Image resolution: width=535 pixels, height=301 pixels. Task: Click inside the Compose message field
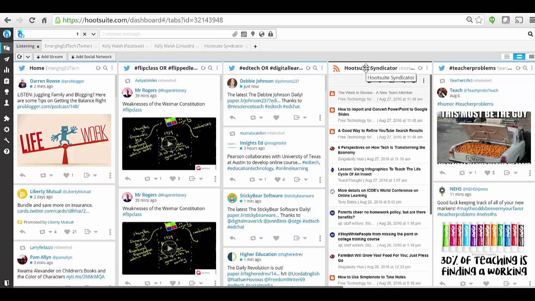pos(159,34)
